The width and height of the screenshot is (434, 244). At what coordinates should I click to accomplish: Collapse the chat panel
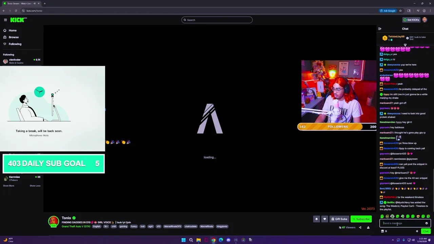[380, 29]
